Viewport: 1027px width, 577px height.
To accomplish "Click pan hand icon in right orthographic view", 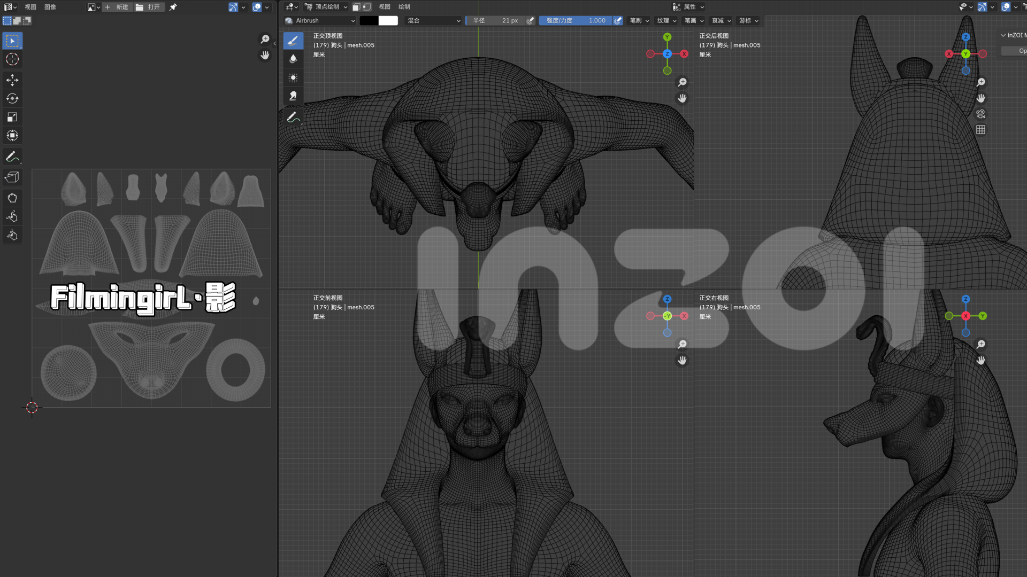I will (x=980, y=360).
